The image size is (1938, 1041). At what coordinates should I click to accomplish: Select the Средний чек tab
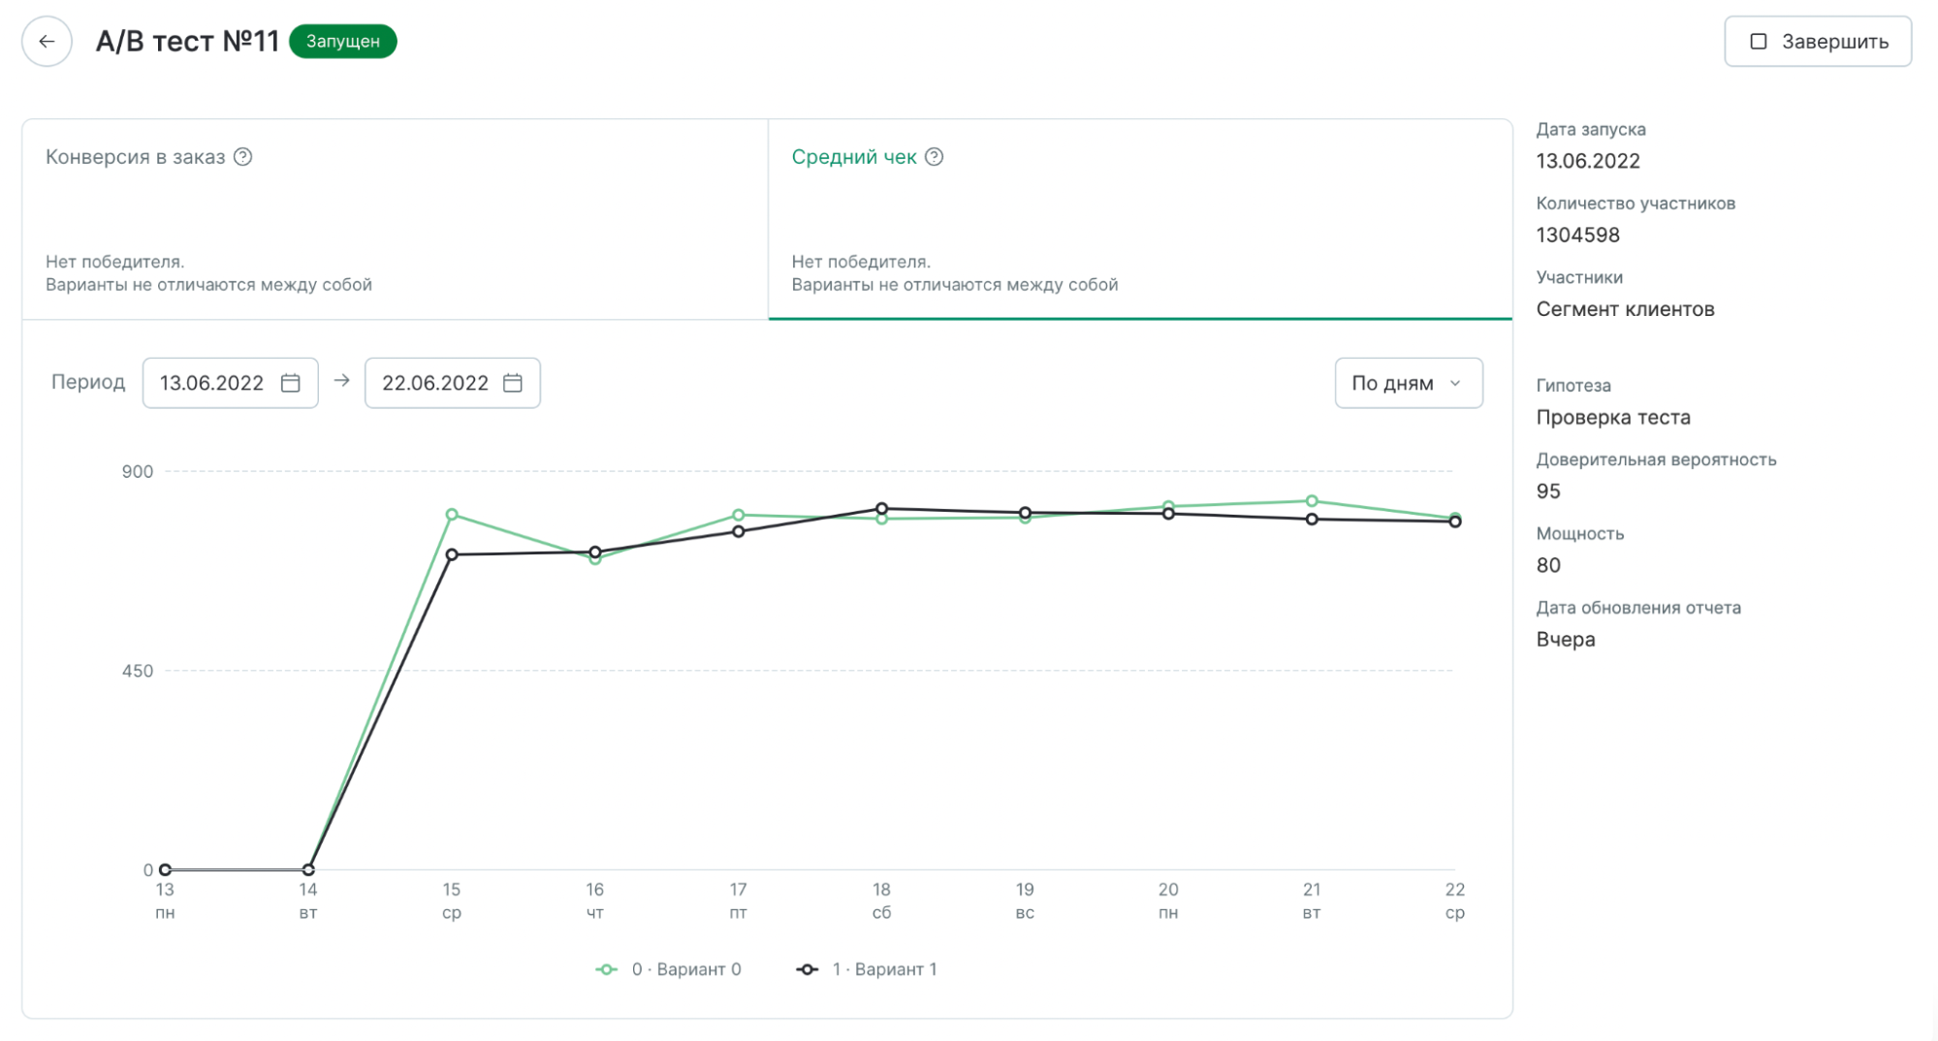pos(1140,220)
